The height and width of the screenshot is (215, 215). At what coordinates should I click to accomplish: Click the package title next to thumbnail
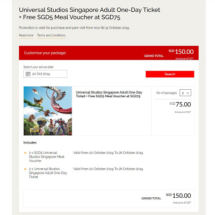click(x=109, y=94)
